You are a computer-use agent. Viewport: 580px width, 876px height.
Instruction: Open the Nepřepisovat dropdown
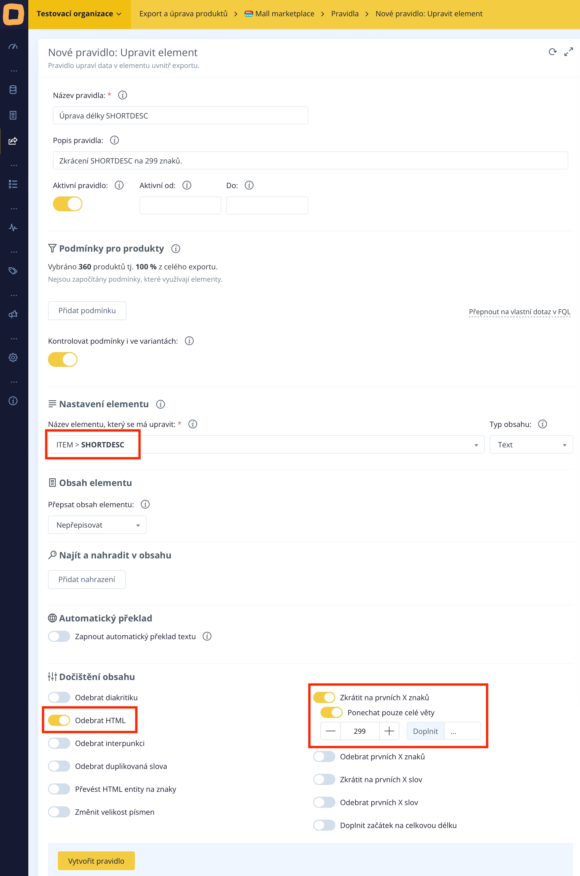(97, 525)
